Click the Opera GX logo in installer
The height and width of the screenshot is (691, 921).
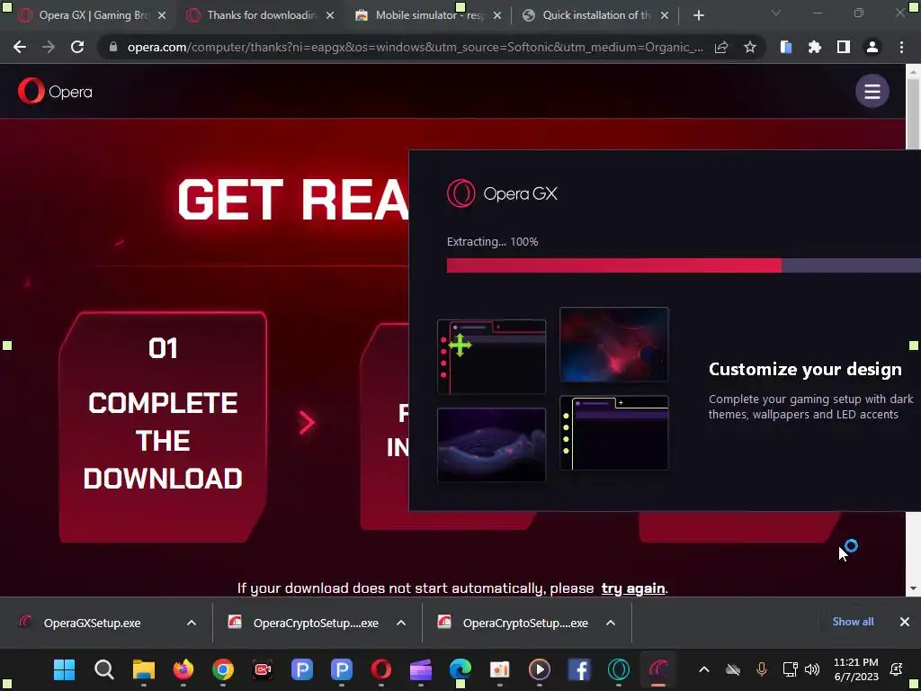[x=502, y=193]
